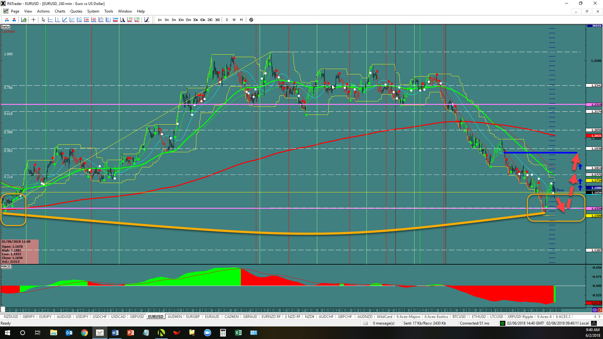Viewport: 603px width, 339px height.
Task: Open the chart indicators icon
Action: click(24, 20)
